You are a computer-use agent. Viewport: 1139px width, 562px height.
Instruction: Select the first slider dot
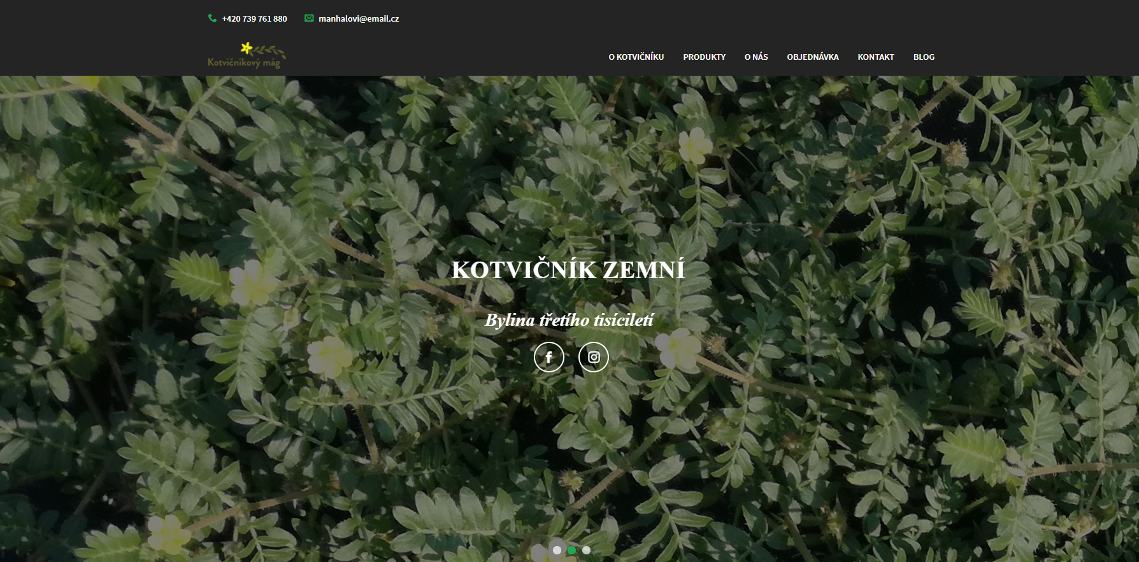click(557, 550)
